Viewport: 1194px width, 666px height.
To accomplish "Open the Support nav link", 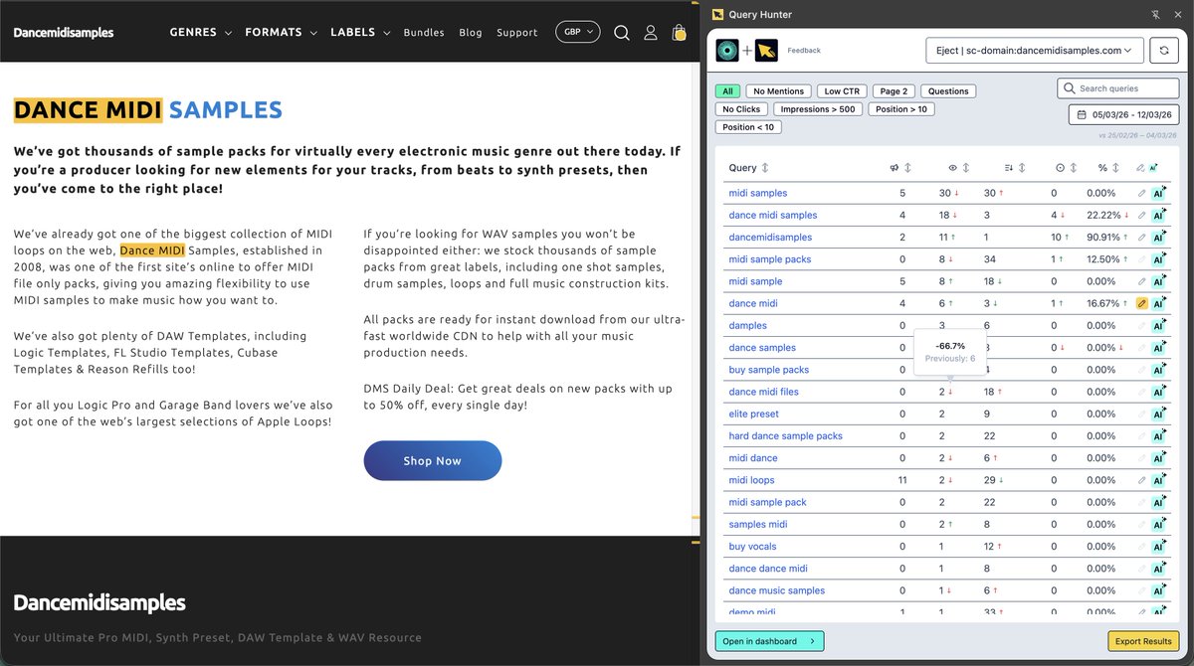I will tap(516, 33).
